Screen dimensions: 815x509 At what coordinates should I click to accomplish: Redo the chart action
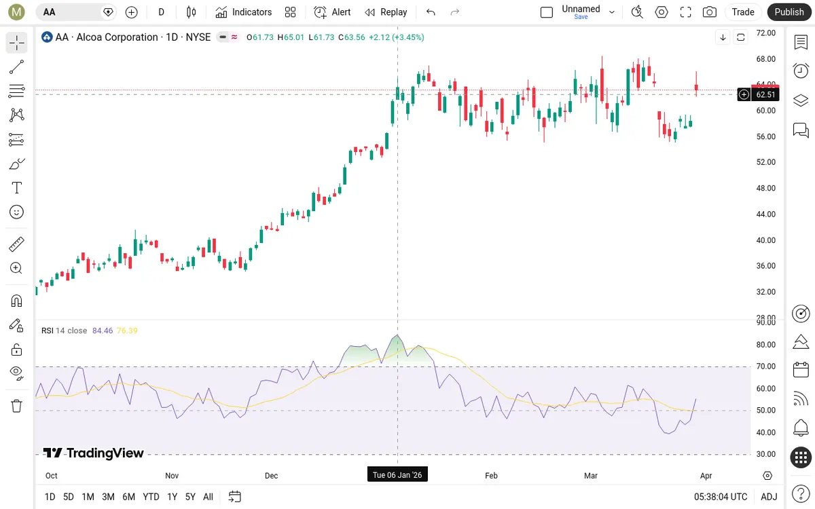(455, 12)
